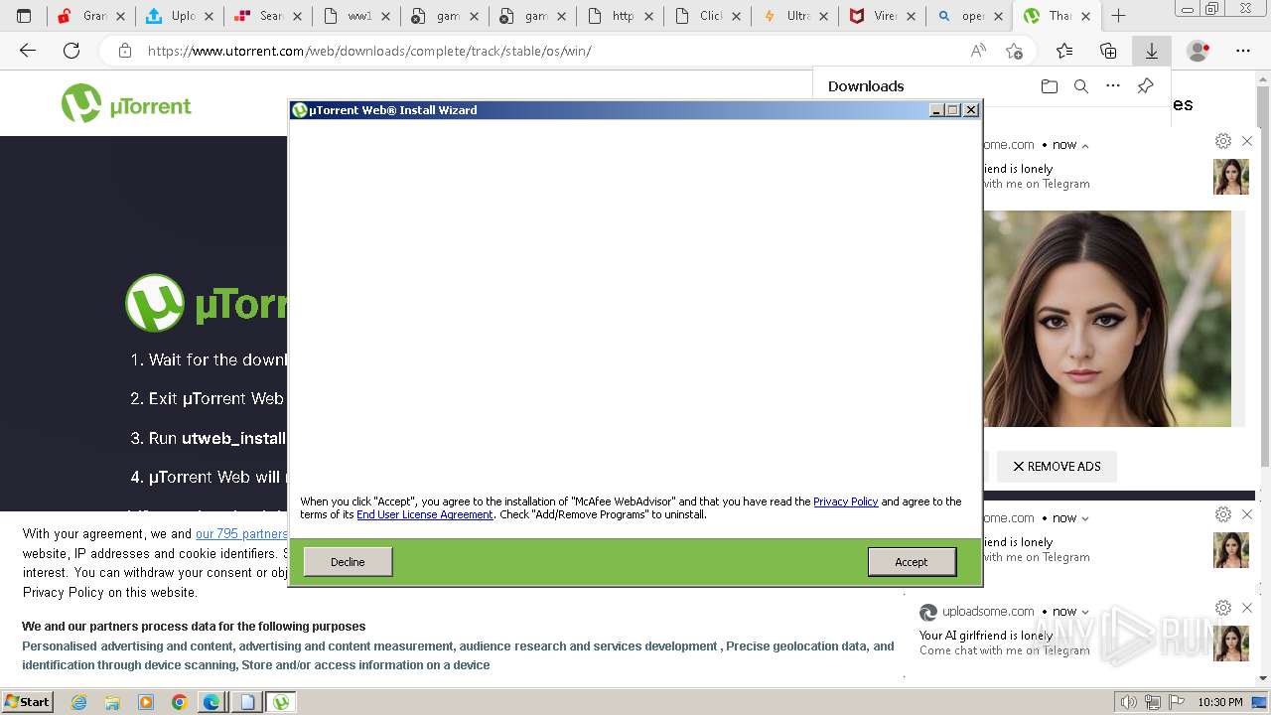Collapse the top notification chevron
This screenshot has width=1271, height=715.
tap(1084, 145)
